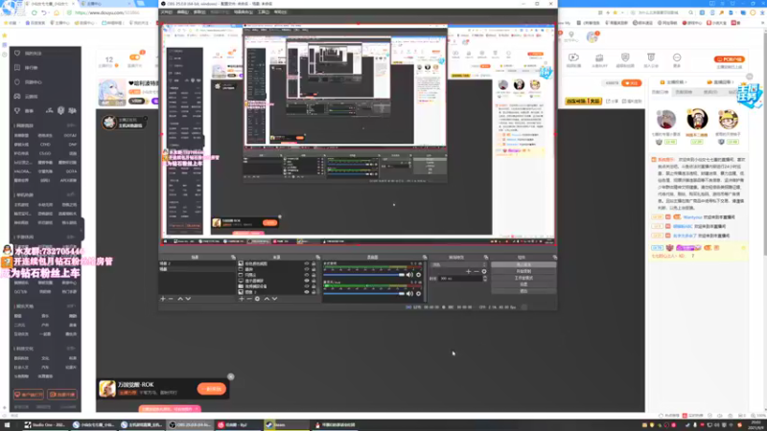The image size is (767, 431).
Task: Open the scene transition type dropdown
Action: 459,264
